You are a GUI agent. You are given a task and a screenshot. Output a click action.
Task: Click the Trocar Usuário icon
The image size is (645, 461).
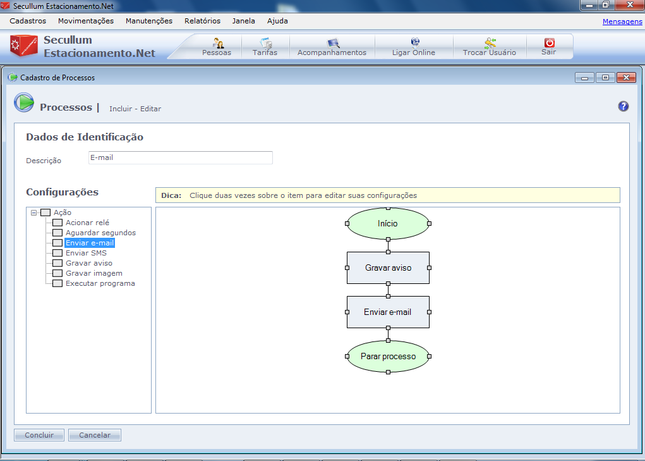(x=490, y=43)
